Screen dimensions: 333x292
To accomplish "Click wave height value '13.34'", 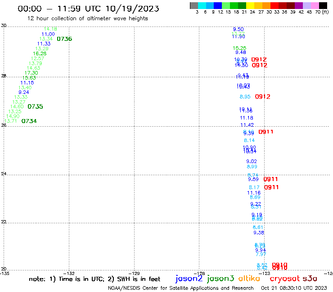I will coord(46,39).
